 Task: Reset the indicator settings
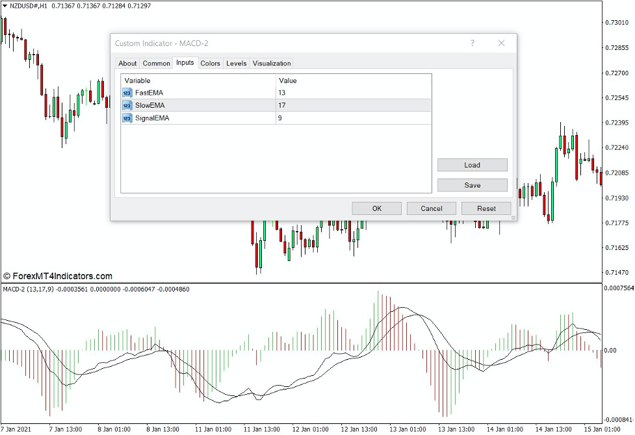pyautogui.click(x=486, y=208)
